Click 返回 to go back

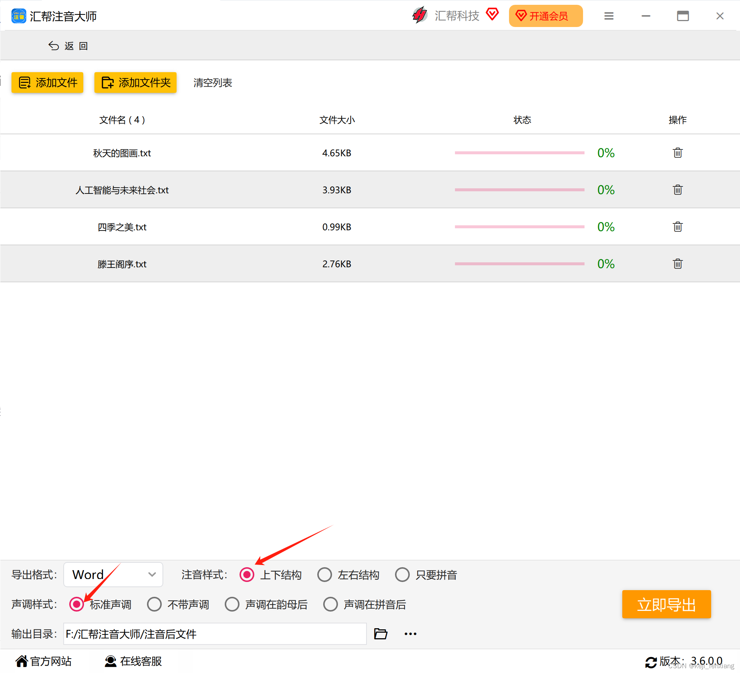click(x=68, y=46)
